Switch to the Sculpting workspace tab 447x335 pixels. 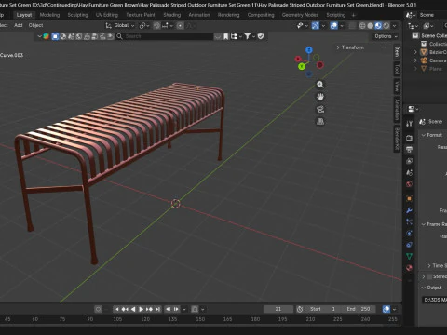[77, 15]
